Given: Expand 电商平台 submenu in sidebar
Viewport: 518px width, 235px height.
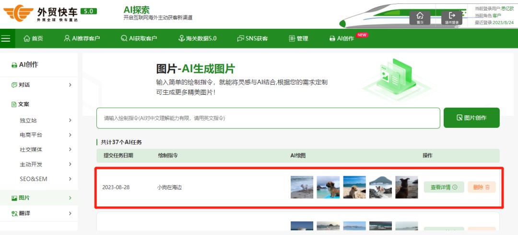Looking at the screenshot, I should coord(46,135).
